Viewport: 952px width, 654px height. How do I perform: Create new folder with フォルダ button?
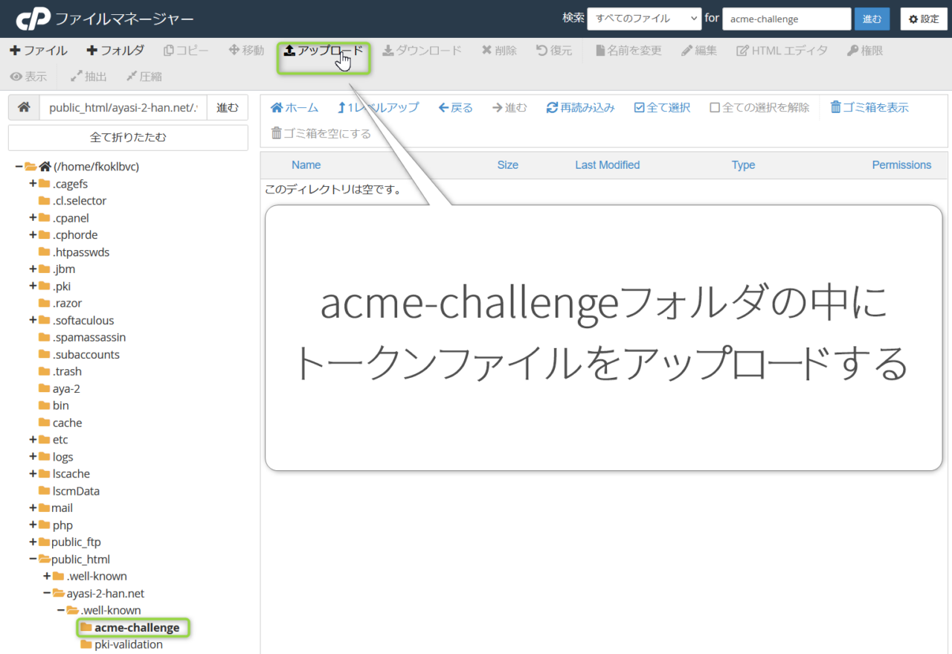click(x=115, y=51)
